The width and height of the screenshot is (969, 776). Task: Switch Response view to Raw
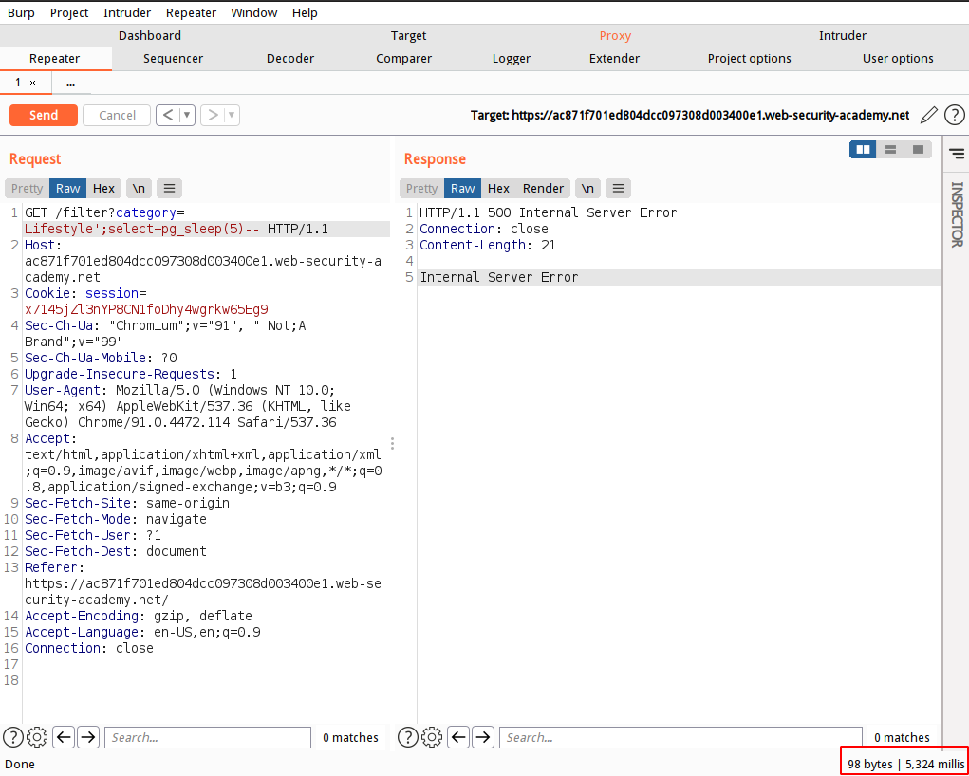[463, 189]
